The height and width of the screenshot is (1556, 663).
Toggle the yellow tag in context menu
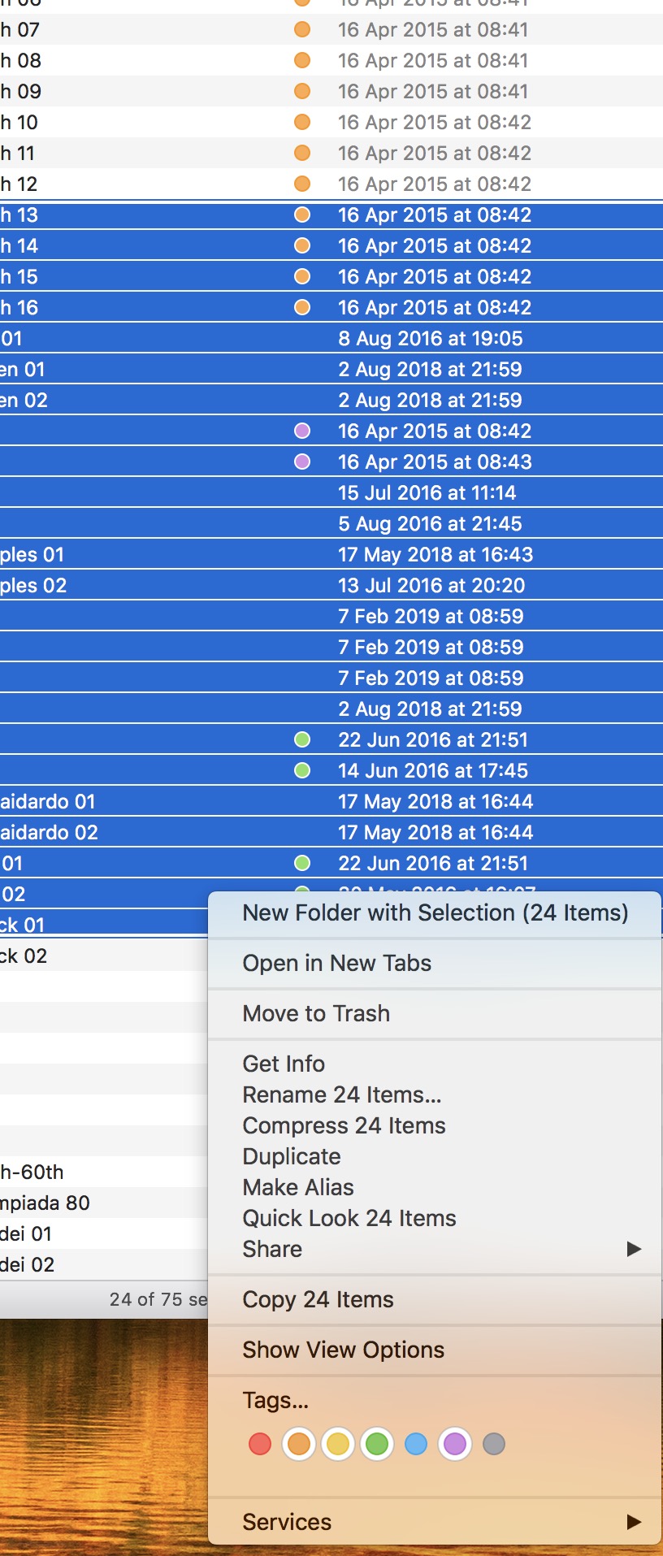tap(338, 1444)
